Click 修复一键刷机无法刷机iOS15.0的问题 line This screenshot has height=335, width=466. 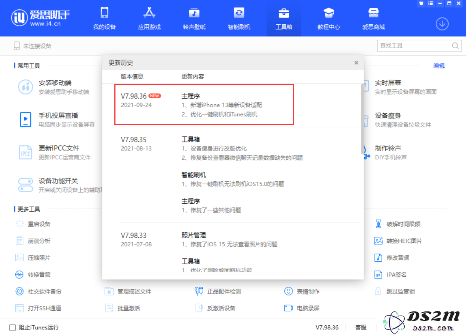[x=233, y=184]
